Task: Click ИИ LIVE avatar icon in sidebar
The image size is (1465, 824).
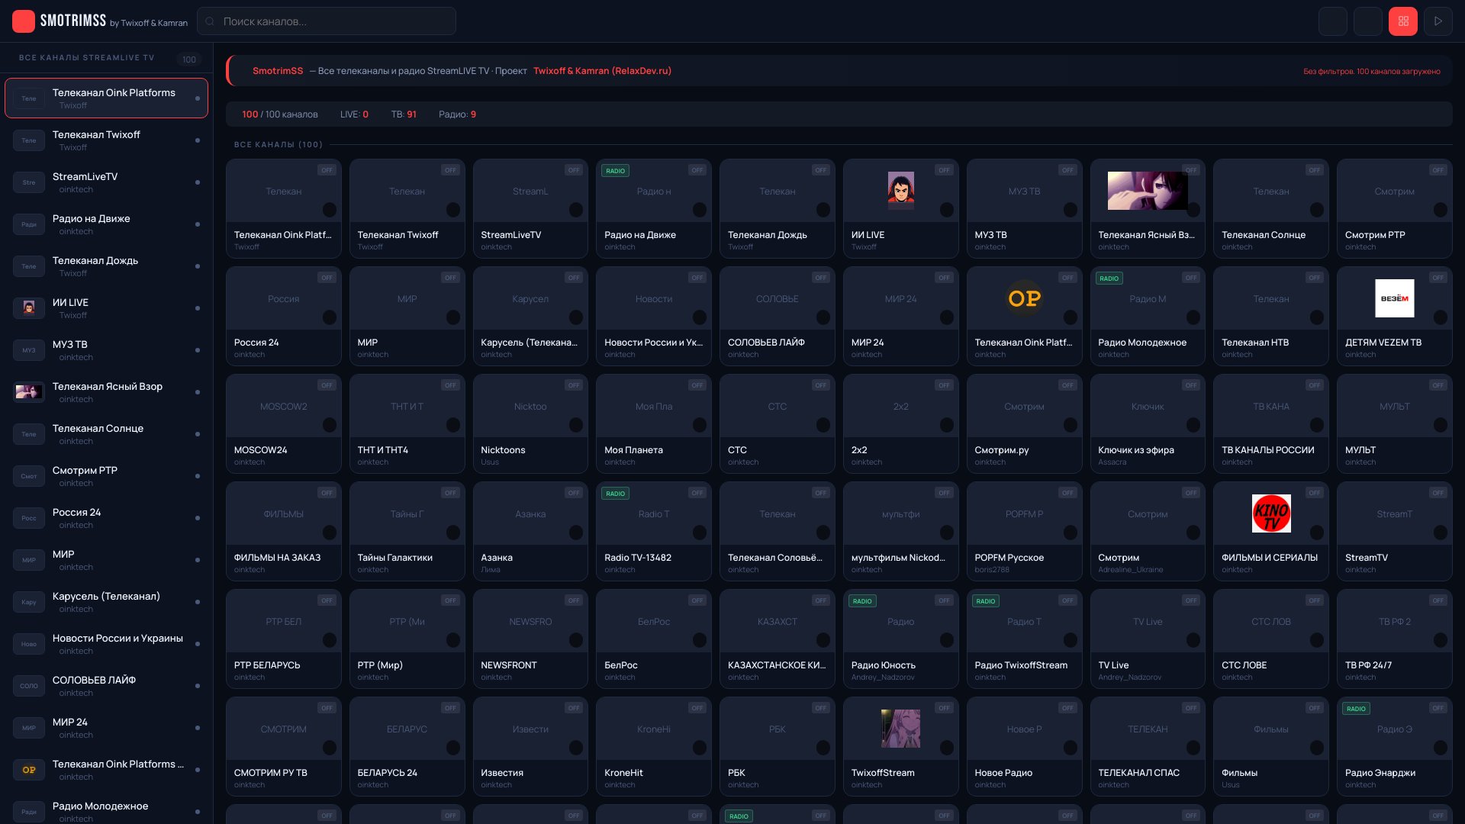Action: coord(29,308)
